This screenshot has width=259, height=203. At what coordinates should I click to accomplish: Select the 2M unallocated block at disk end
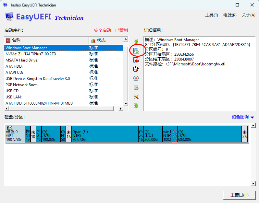[x=245, y=134]
